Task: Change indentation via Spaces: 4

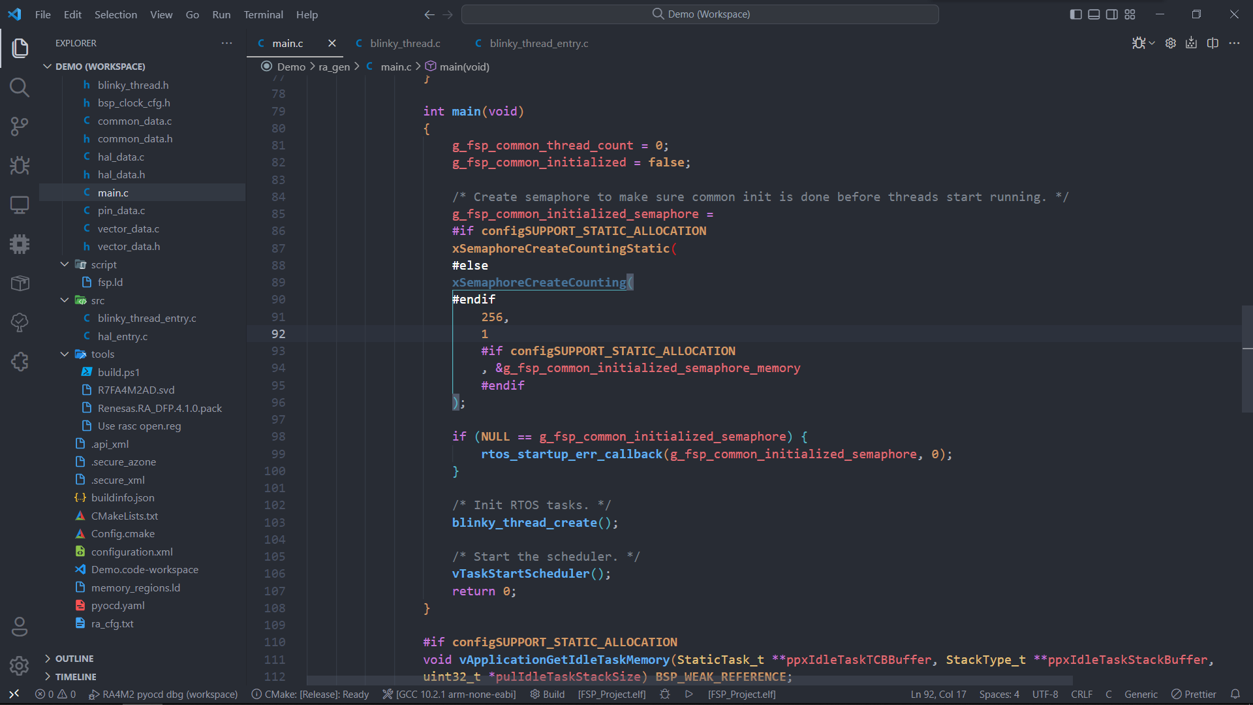Action: (x=998, y=694)
